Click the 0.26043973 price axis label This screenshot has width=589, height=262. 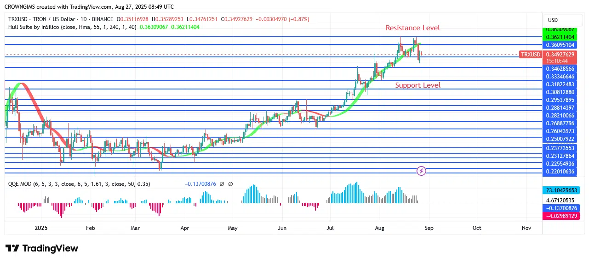point(560,131)
